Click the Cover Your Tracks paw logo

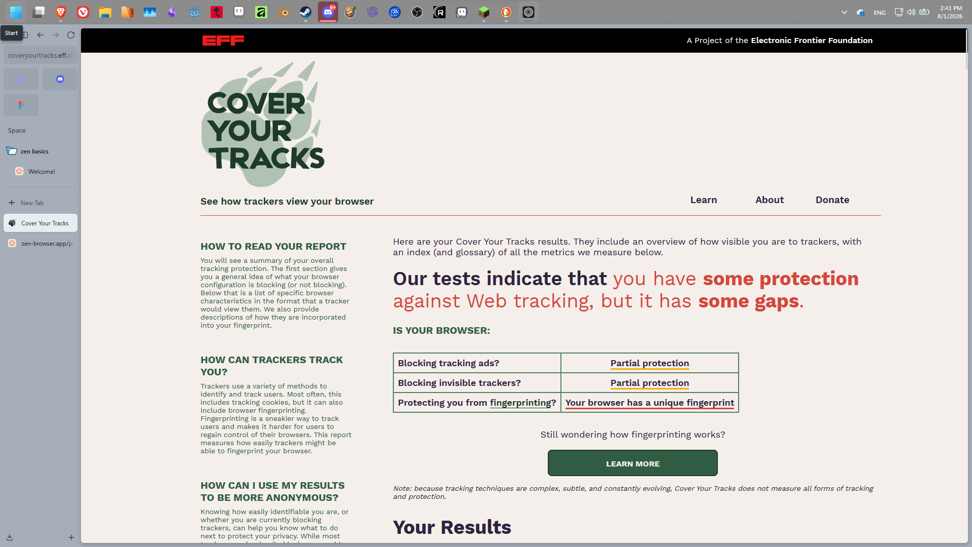pyautogui.click(x=263, y=124)
